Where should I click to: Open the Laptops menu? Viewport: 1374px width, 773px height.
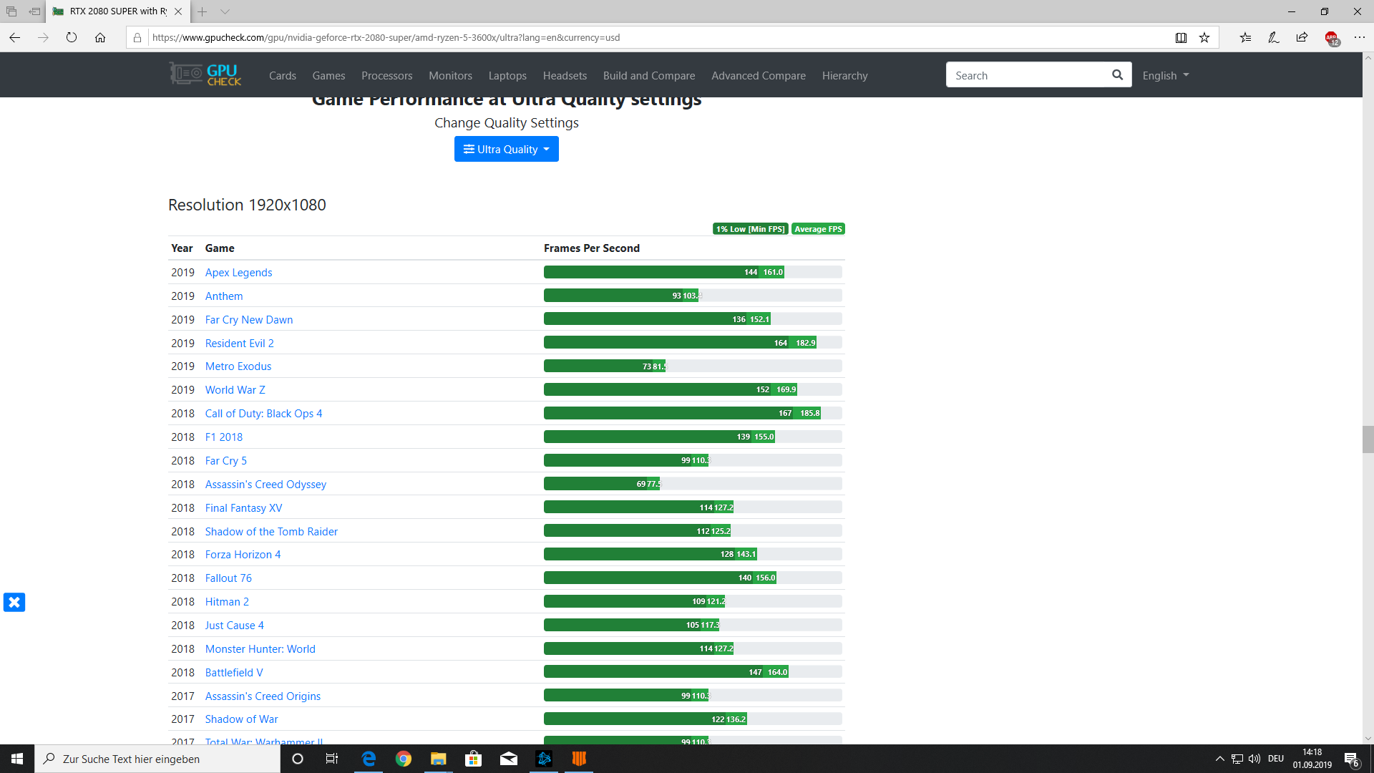[507, 75]
